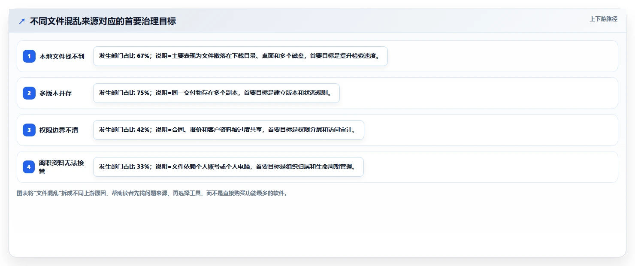Image resolution: width=635 pixels, height=266 pixels.
Task: Click the 上下游路径 label
Action: (603, 19)
